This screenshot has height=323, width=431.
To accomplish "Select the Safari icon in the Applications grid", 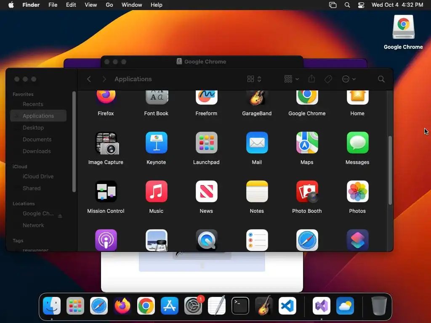I will point(307,240).
